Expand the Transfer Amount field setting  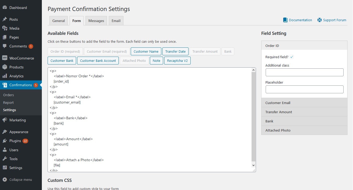coord(304,112)
